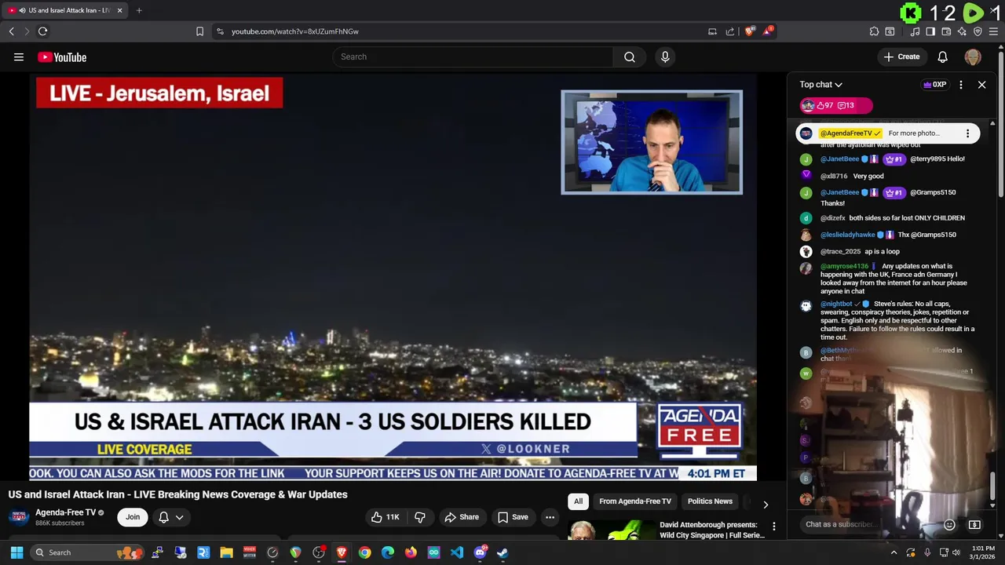The width and height of the screenshot is (1005, 565).
Task: Open the Brave playlist music note icon
Action: [915, 31]
